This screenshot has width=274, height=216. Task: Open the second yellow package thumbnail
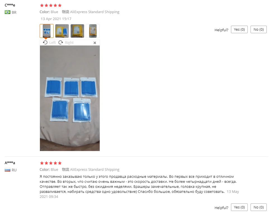click(62, 31)
